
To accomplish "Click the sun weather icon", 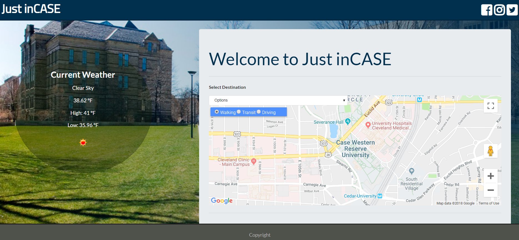I will (x=83, y=143).
